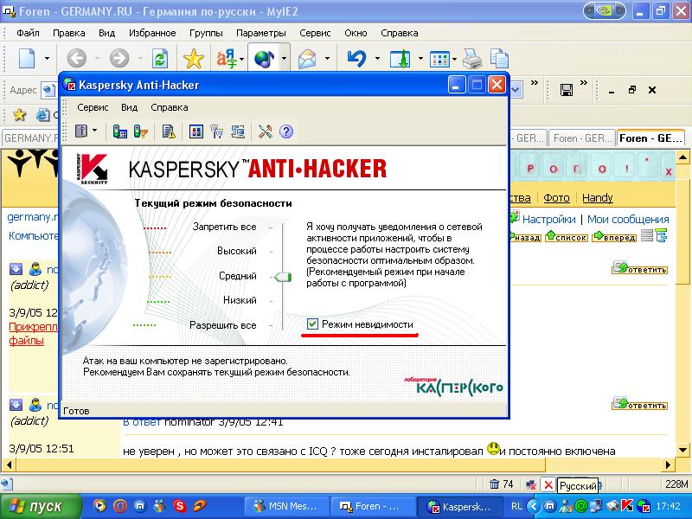Screen dimensions: 692x519
Task: Click the floppy disk save icon in MyIE2
Action: [567, 90]
